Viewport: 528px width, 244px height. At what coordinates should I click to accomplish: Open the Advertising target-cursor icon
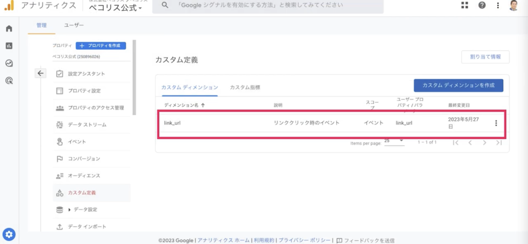(9, 80)
